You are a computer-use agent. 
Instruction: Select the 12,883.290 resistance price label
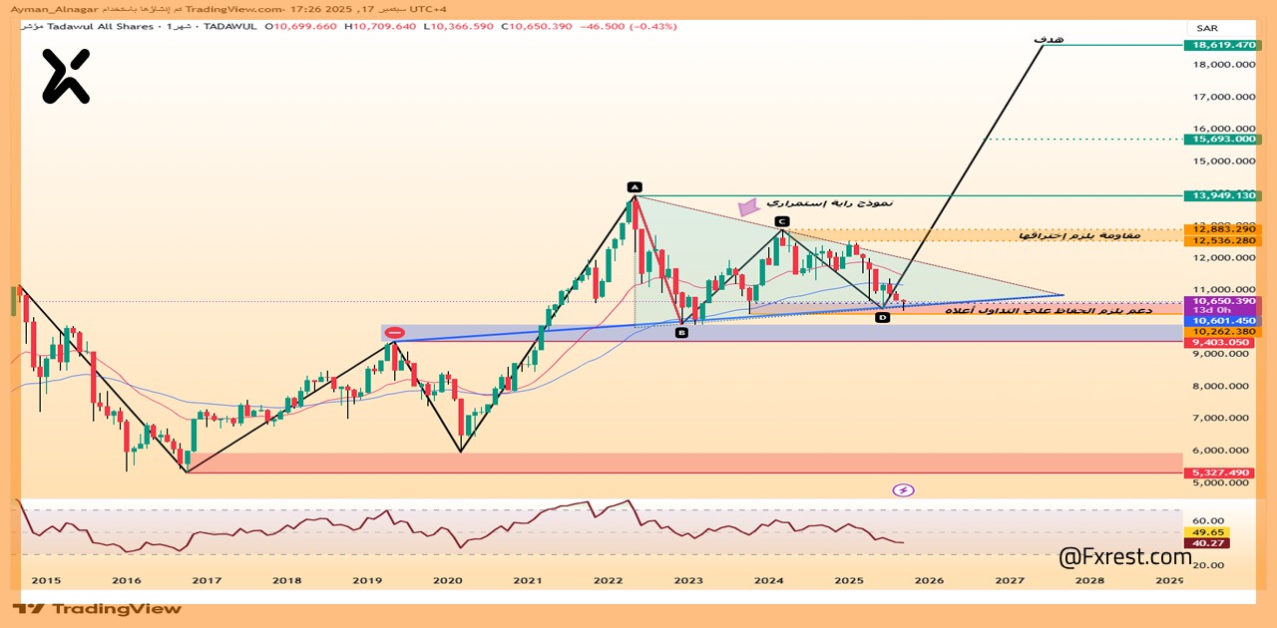click(1219, 230)
